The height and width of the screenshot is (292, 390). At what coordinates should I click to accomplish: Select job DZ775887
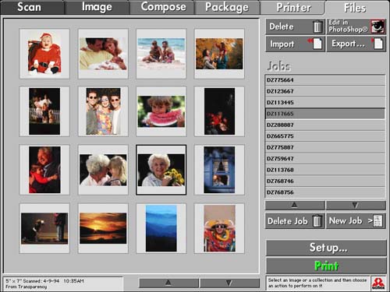coord(325,147)
